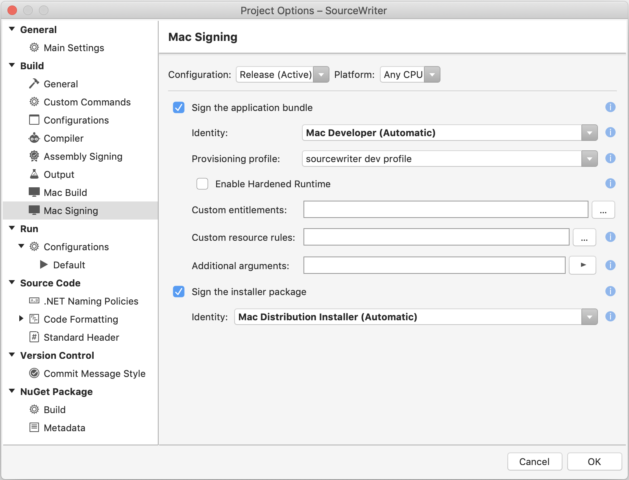The width and height of the screenshot is (629, 480).
Task: Click the Commit Message Style checkmark icon
Action: click(x=34, y=373)
